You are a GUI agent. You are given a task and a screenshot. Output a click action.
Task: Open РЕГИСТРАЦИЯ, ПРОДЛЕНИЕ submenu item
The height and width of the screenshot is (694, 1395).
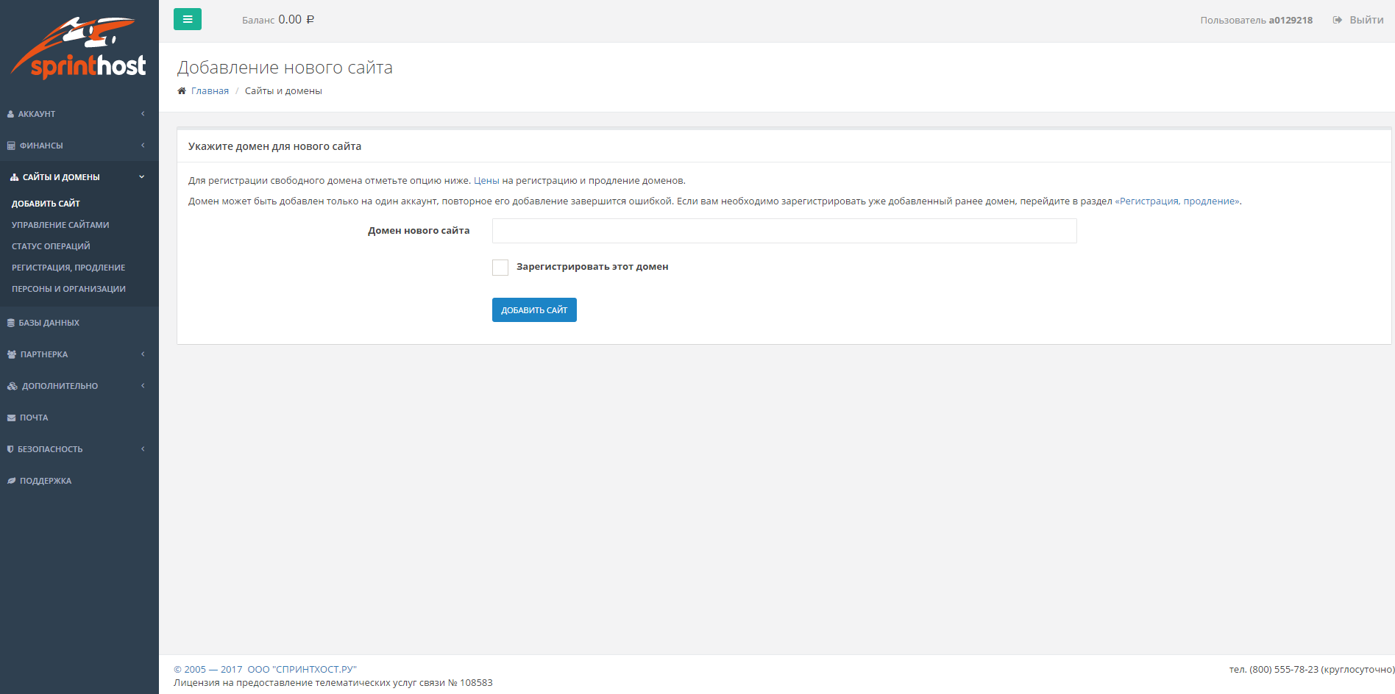click(68, 268)
